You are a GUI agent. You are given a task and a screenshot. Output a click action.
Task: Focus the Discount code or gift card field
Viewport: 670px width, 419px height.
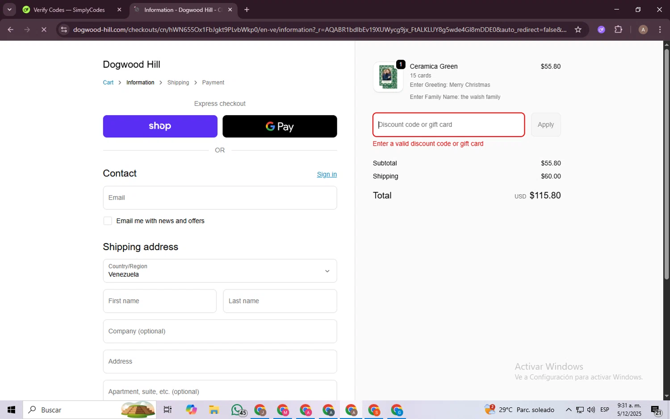coord(448,125)
